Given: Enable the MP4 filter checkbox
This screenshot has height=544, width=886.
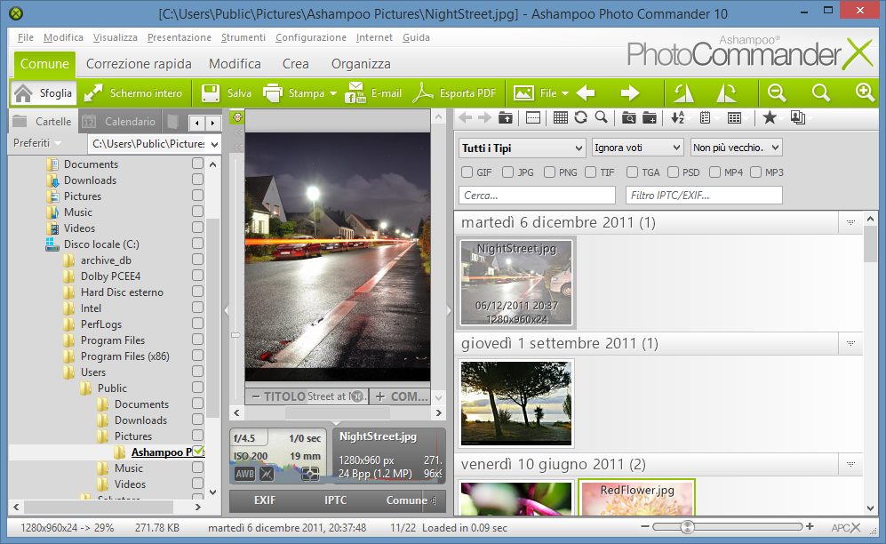Looking at the screenshot, I should (x=714, y=172).
